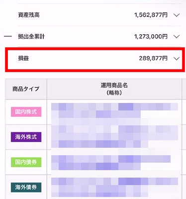Click the 損益 label
The image size is (186, 199).
(x=23, y=58)
